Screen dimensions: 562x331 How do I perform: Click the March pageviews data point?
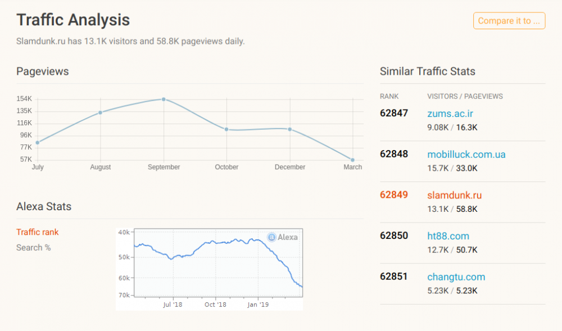tap(353, 160)
